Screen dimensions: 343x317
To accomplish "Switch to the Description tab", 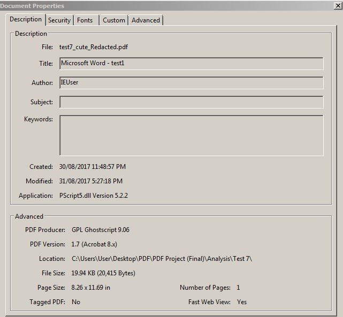I will pos(26,19).
